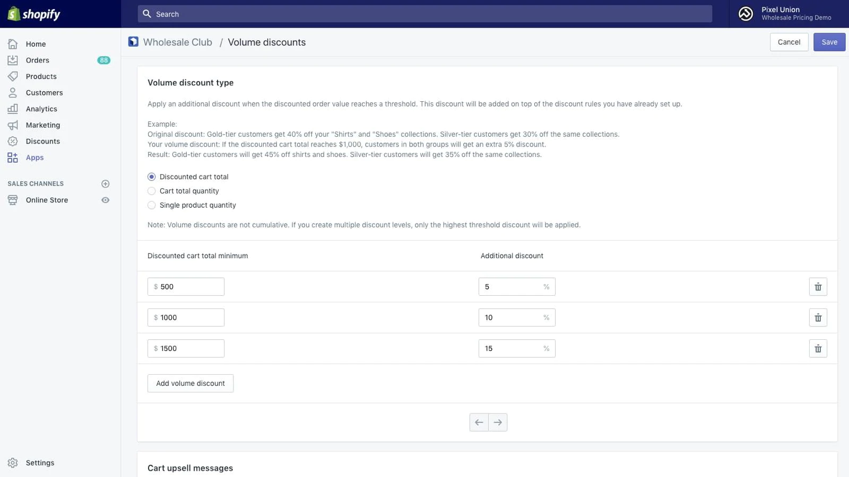Cancel the volume discount changes

789,42
